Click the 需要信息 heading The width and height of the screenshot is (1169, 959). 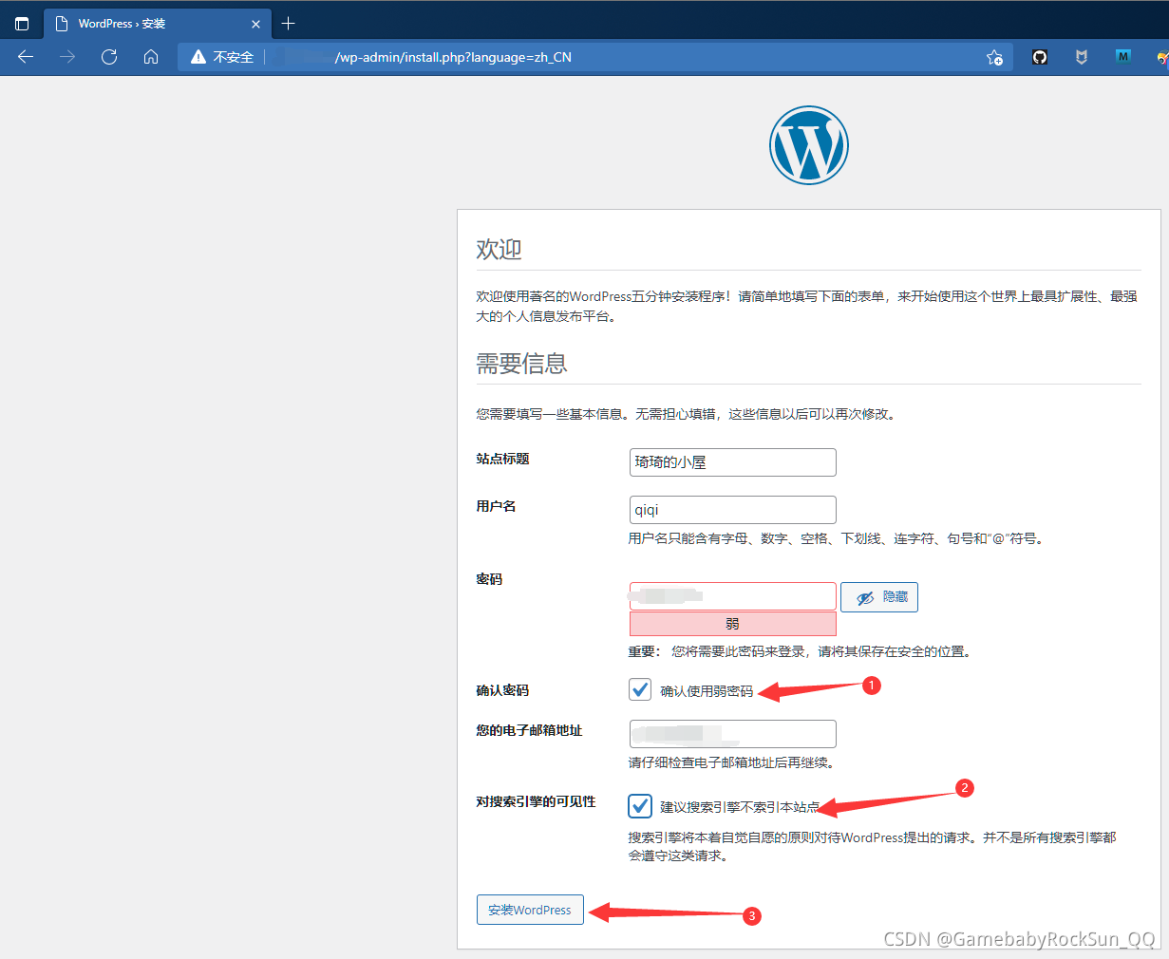click(521, 364)
